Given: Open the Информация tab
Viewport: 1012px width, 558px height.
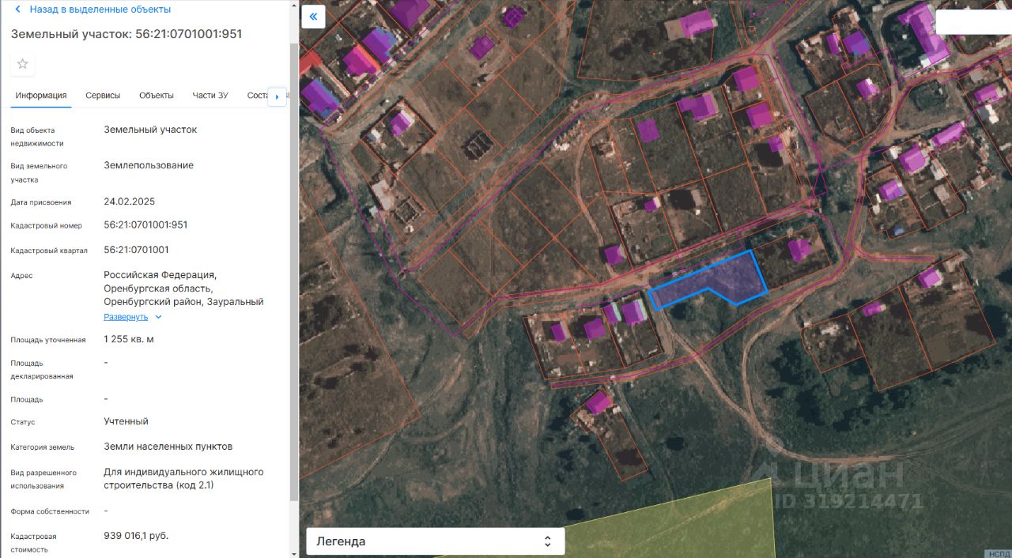Looking at the screenshot, I should (41, 96).
